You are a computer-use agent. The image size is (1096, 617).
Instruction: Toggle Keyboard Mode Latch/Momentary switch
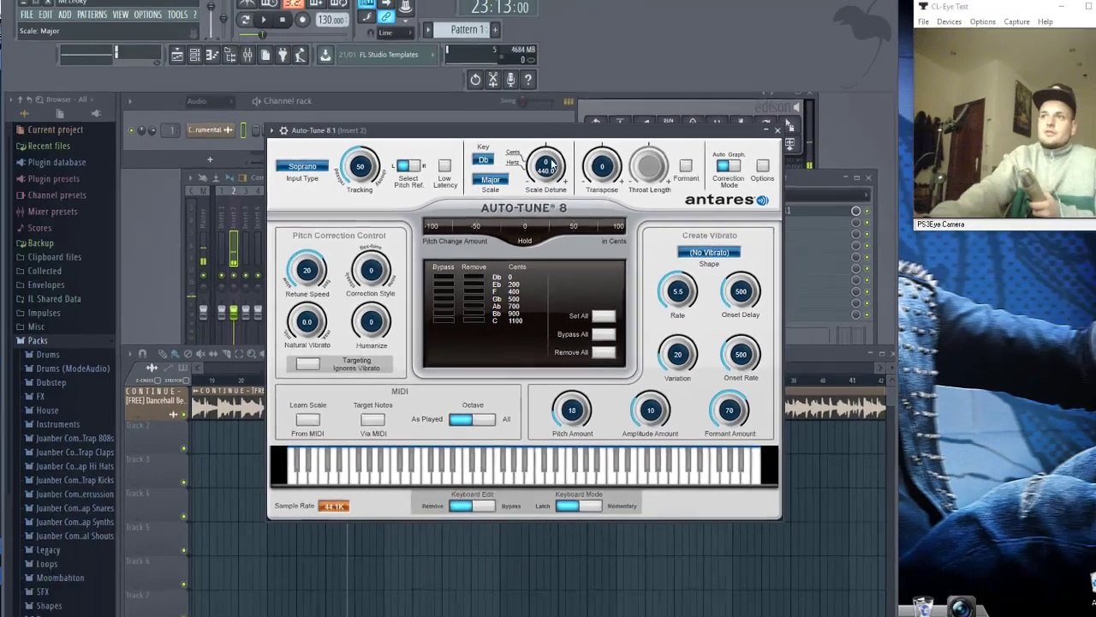579,506
